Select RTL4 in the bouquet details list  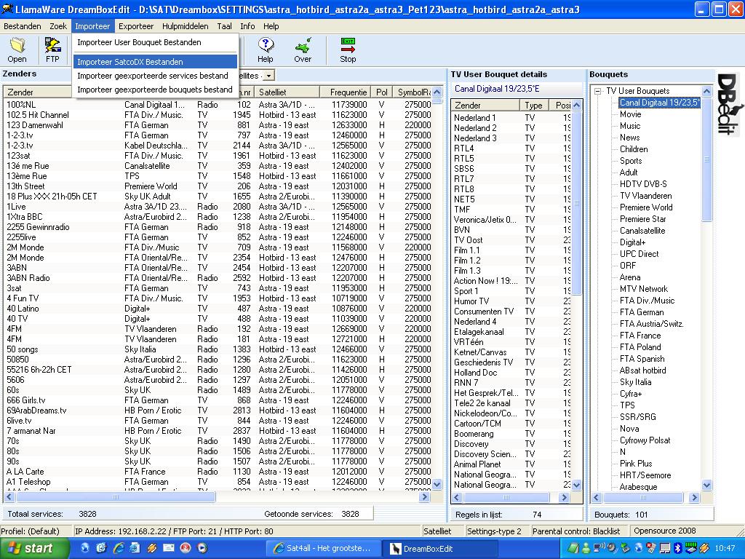(x=511, y=148)
